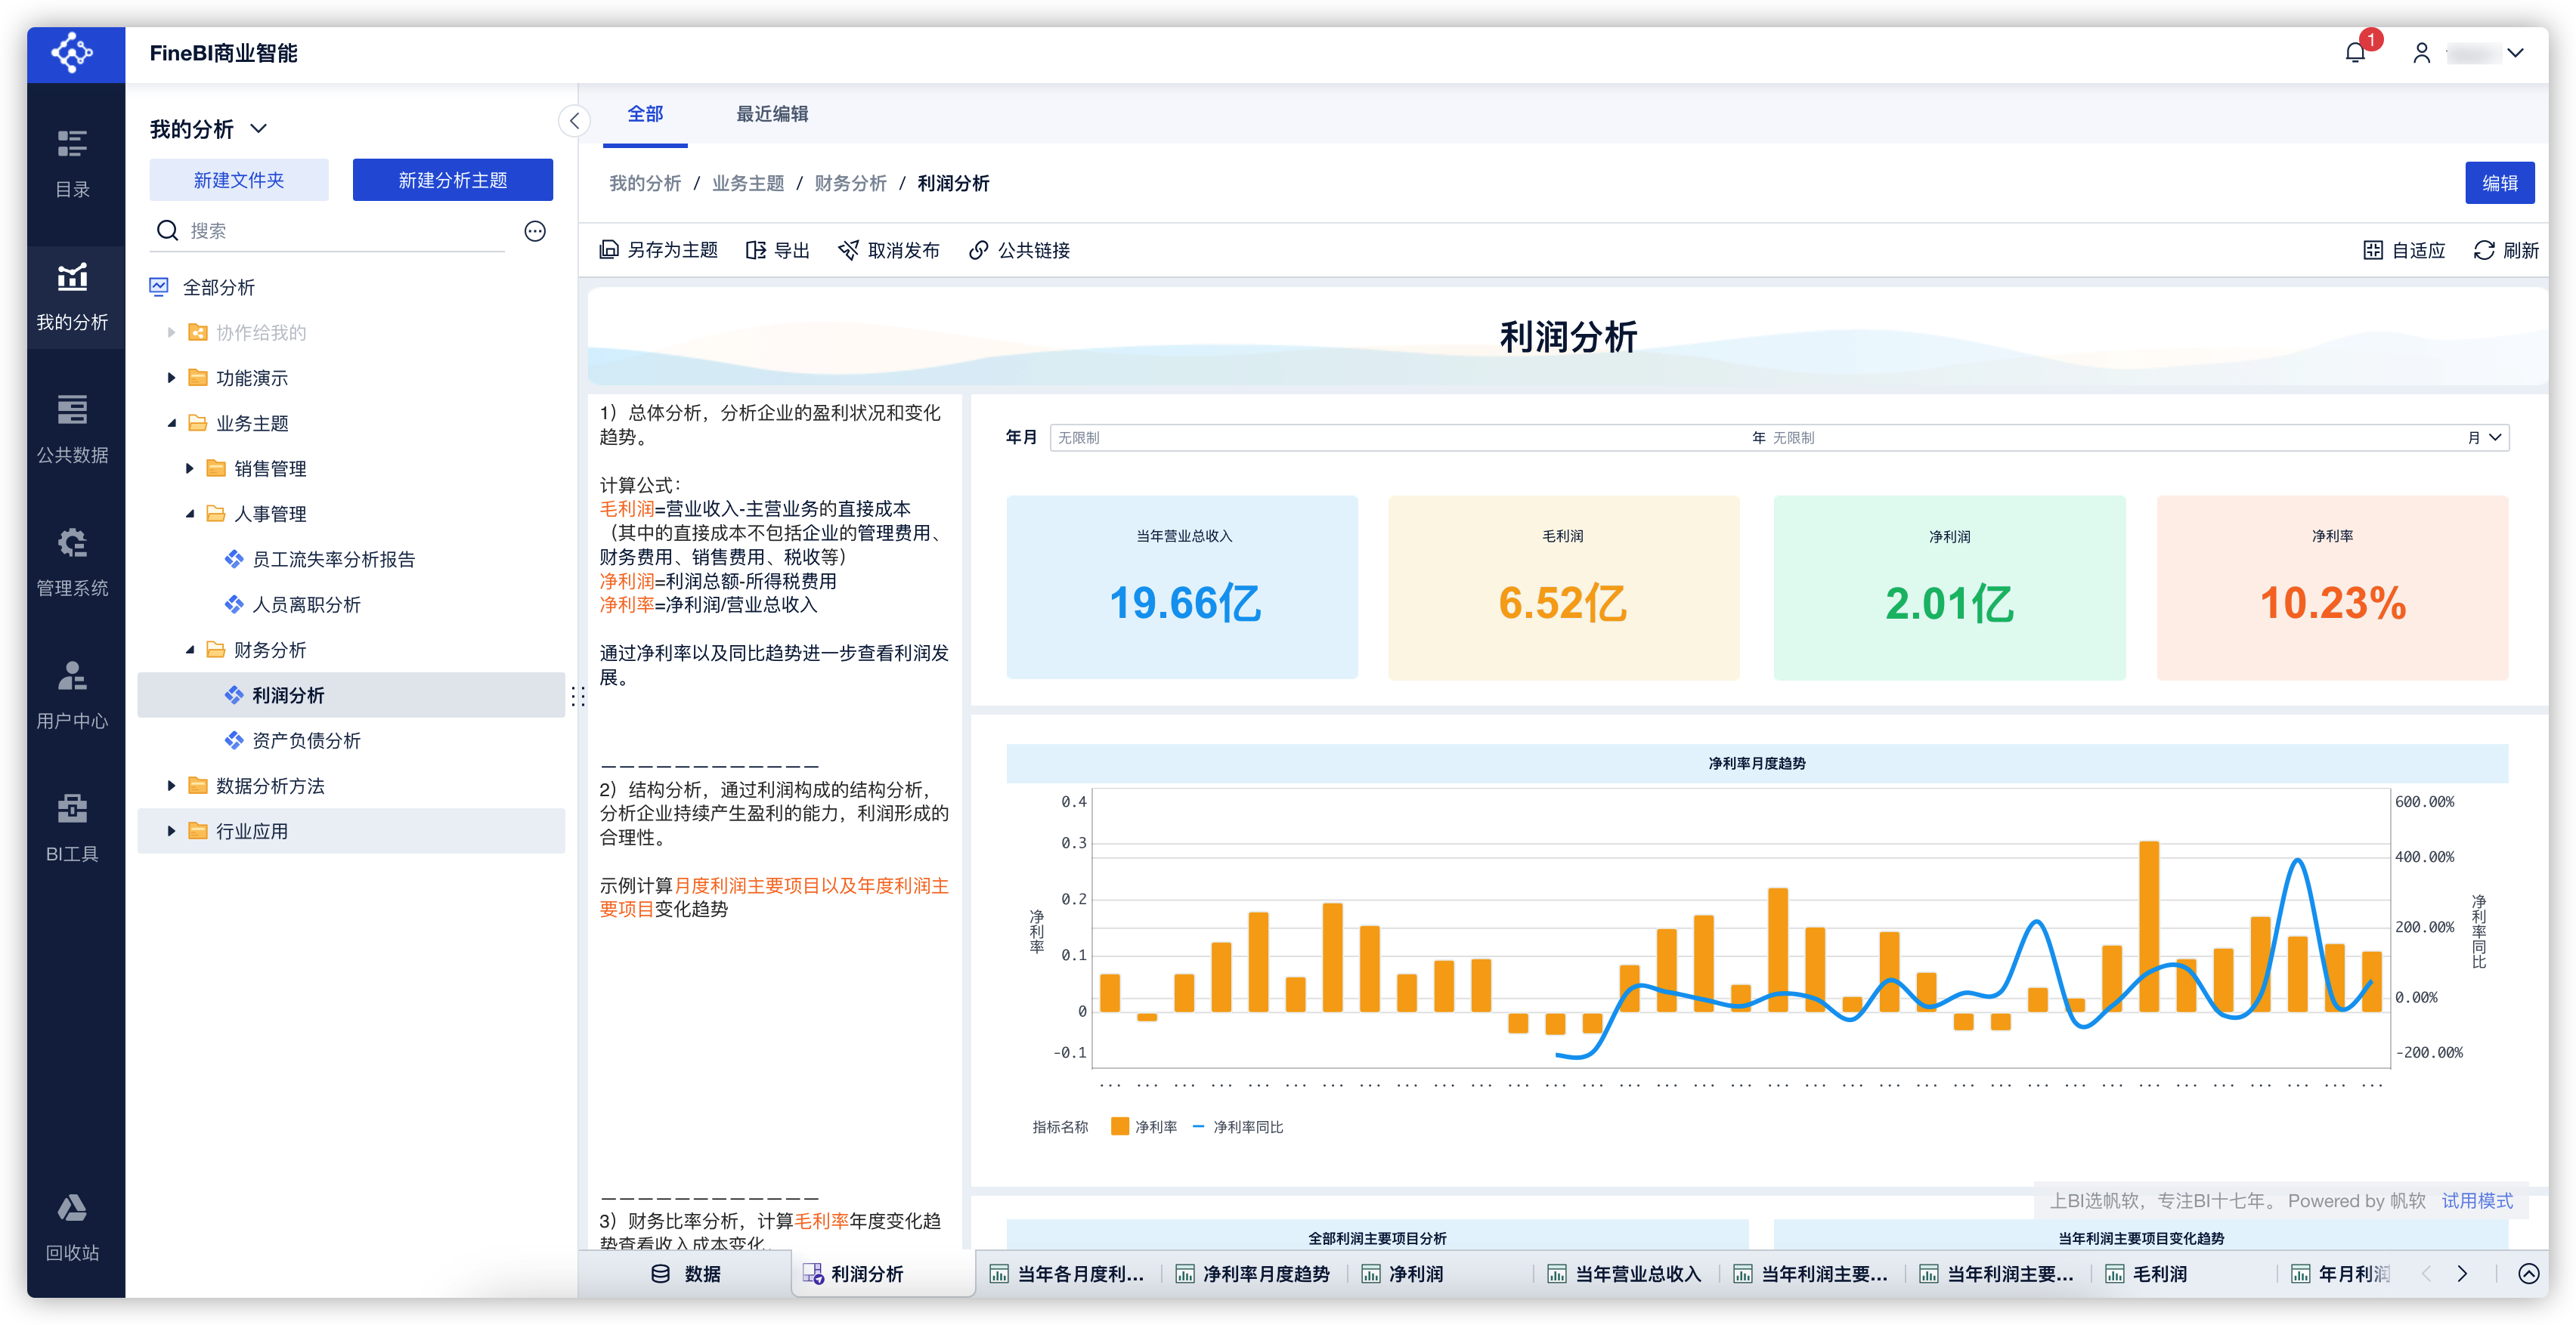Collapse the left analysis panel arrow
This screenshot has height=1325, width=2576.
click(574, 121)
